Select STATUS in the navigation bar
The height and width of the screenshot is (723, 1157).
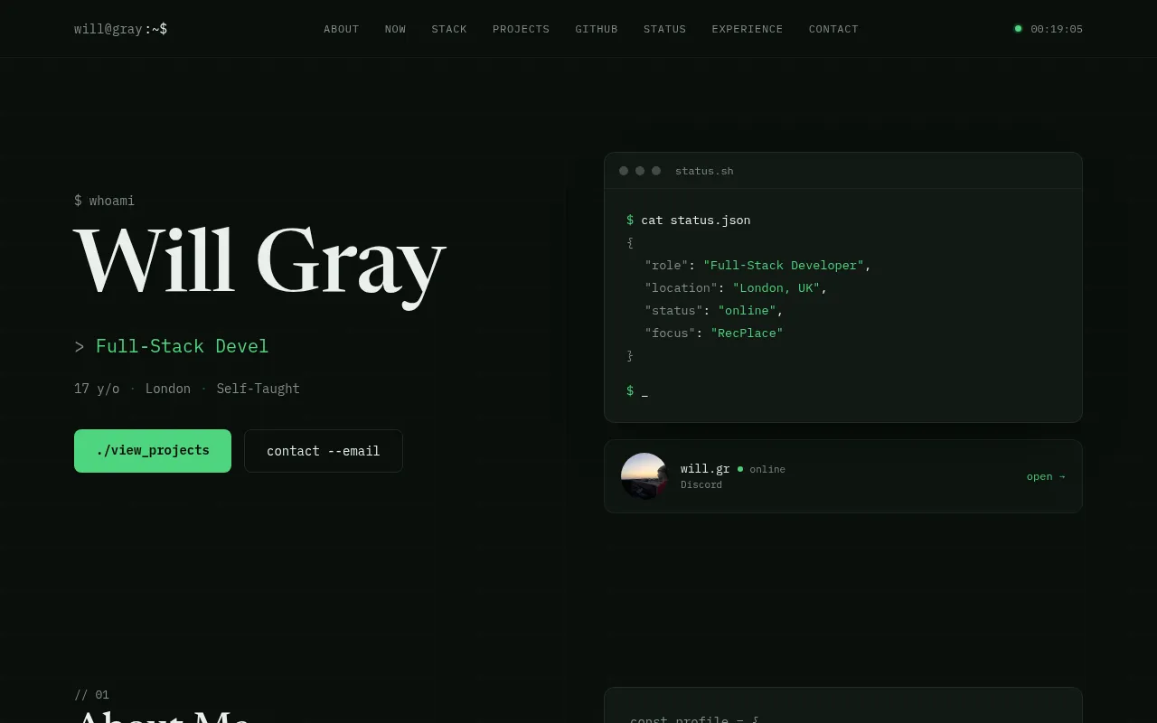point(664,29)
